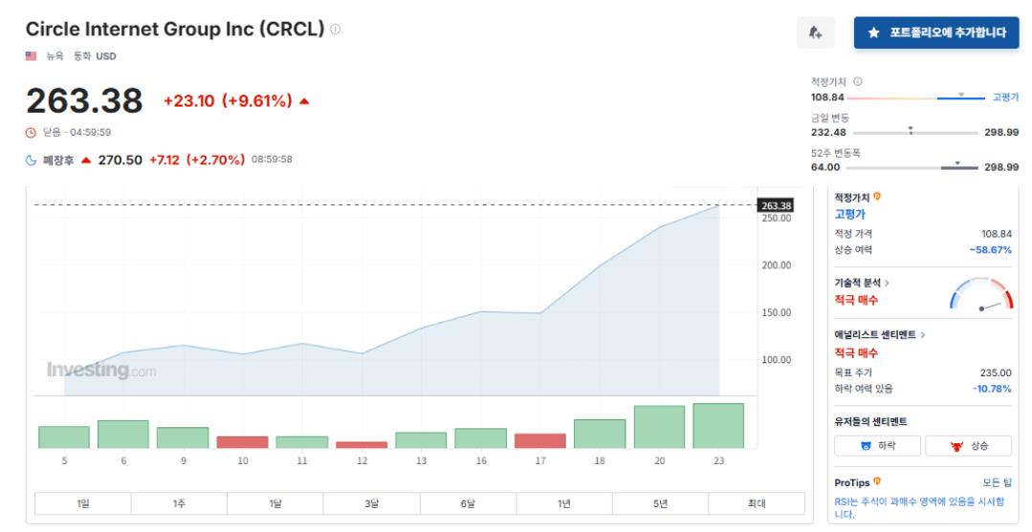Image resolution: width=1032 pixels, height=532 pixels.
Task: Click downside value -10.78%
Action: click(993, 389)
